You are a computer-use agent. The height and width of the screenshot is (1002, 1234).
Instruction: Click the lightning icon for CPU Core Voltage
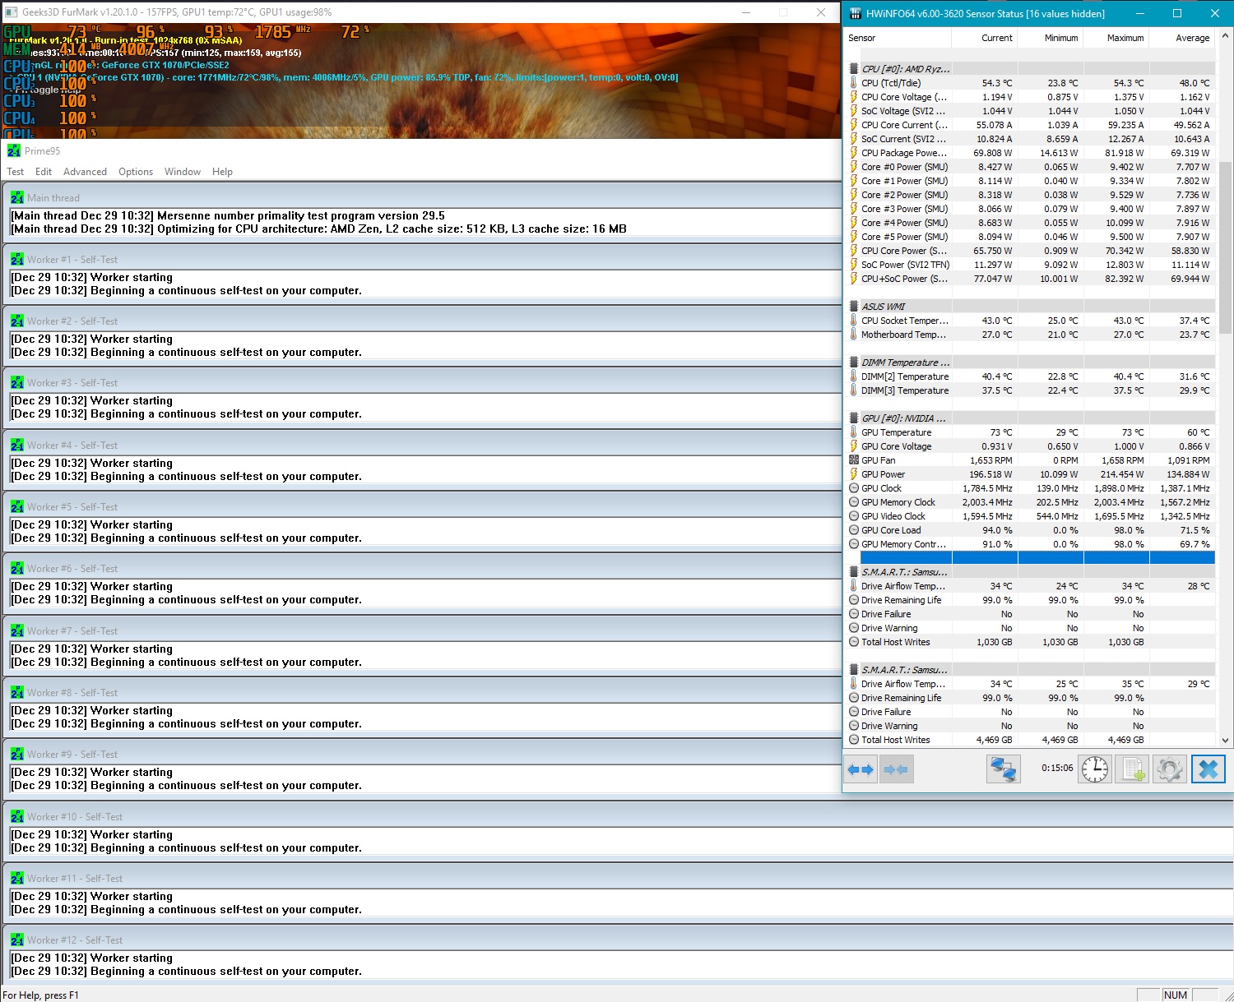click(854, 97)
